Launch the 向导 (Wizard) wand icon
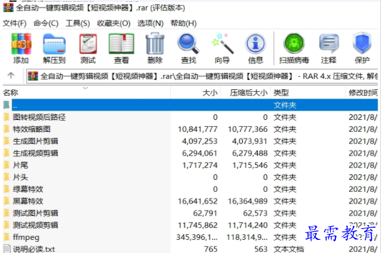The height and width of the screenshot is (253, 381). [x=222, y=44]
